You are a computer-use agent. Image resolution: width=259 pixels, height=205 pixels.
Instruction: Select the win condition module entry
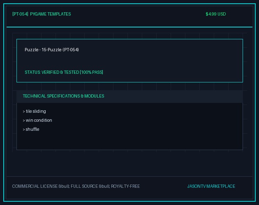39,120
